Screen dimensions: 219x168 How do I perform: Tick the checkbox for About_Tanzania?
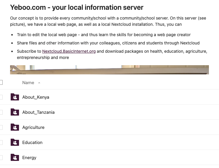pos(1,112)
